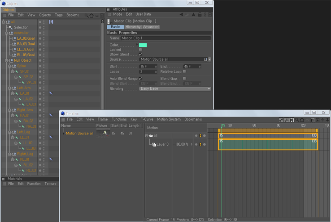Image resolution: width=331 pixels, height=222 pixels.
Task: Toggle visibility dot of Selection object
Action: 40,27
